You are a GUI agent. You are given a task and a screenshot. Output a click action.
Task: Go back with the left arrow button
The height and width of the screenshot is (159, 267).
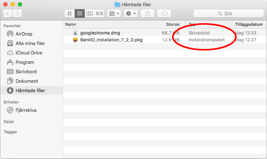click(8, 13)
